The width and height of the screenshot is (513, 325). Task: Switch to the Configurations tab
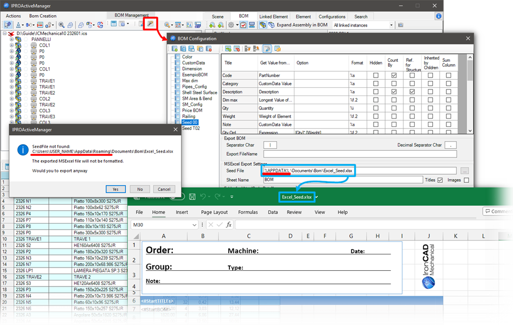332,16
